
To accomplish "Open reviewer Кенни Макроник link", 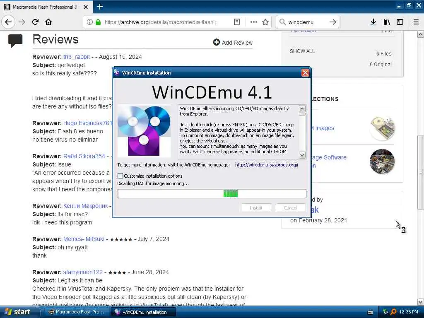I will click(85, 206).
